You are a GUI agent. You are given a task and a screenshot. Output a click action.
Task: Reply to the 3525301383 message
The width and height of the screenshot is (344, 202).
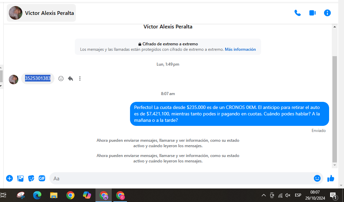(x=70, y=78)
